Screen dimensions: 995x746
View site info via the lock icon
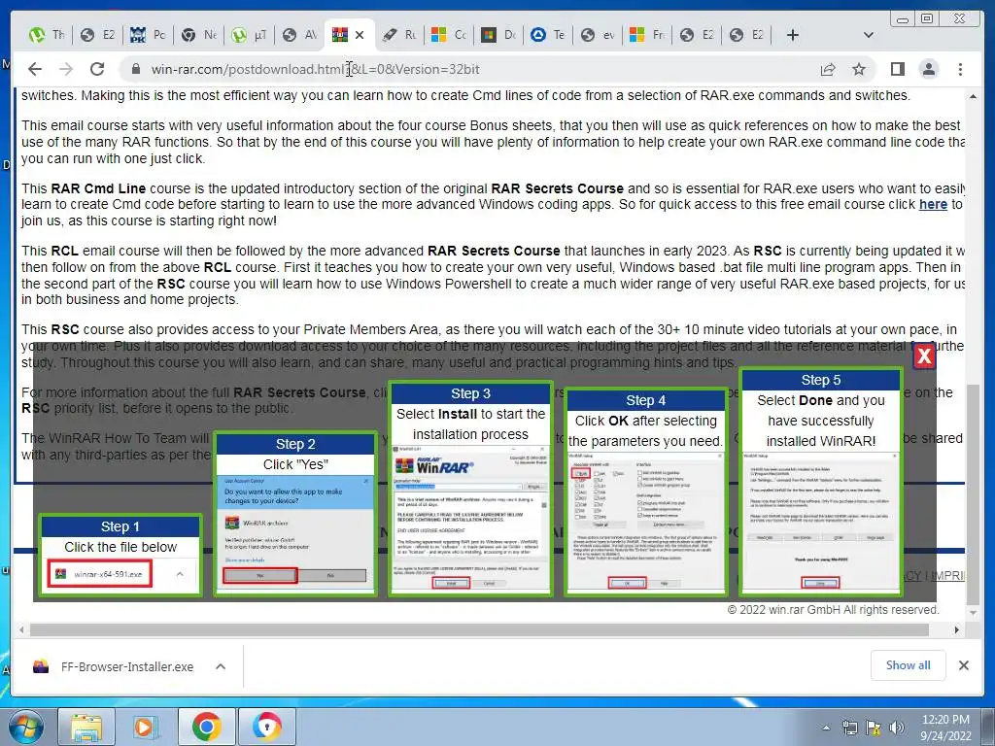[x=135, y=69]
